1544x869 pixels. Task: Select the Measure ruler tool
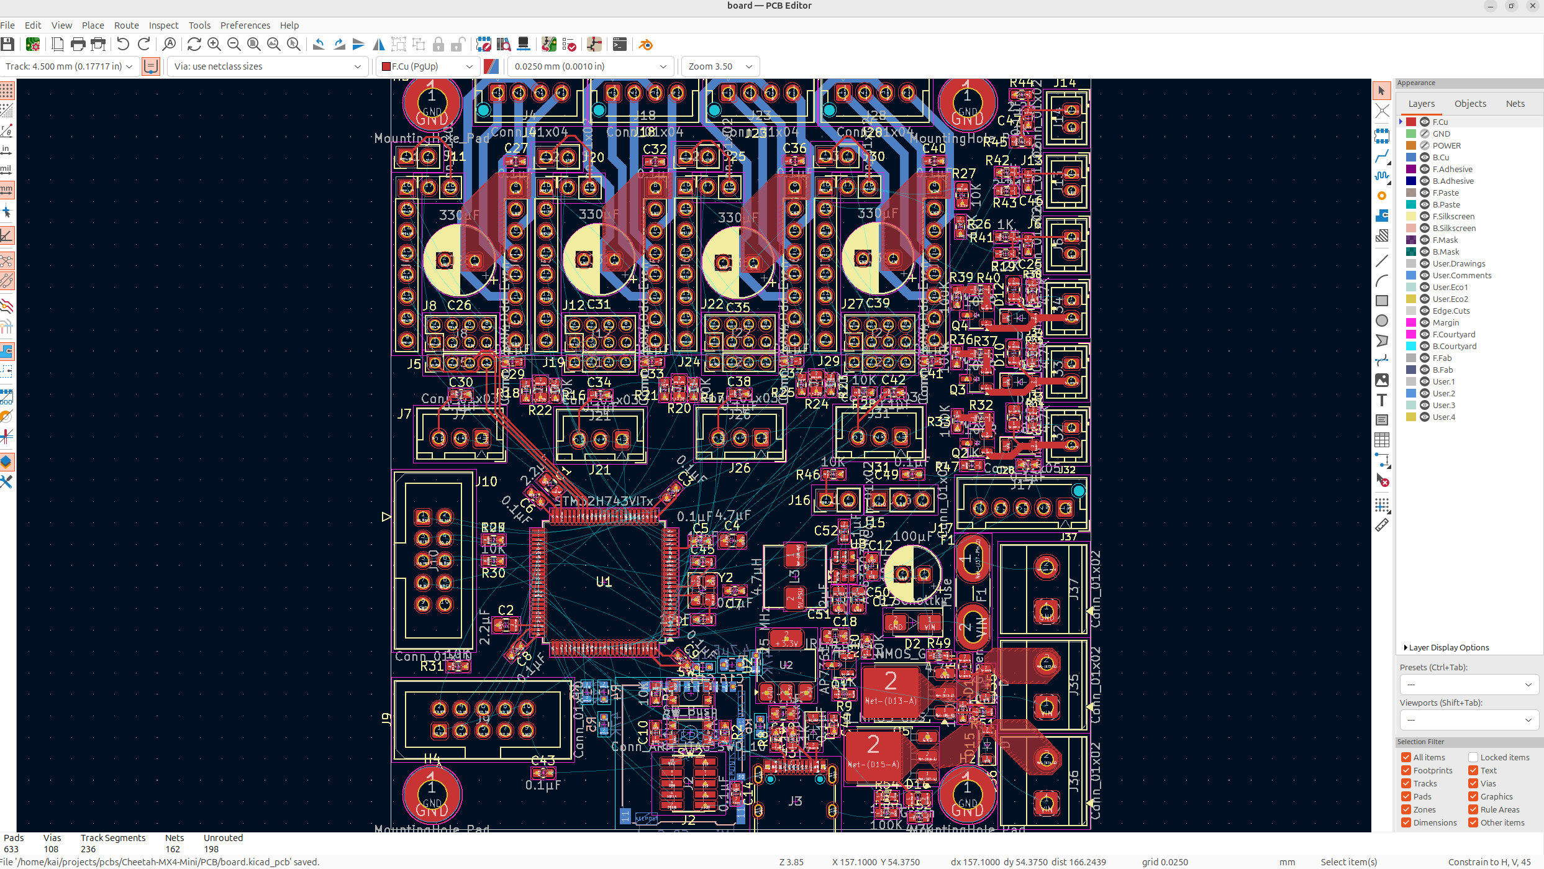click(1381, 525)
